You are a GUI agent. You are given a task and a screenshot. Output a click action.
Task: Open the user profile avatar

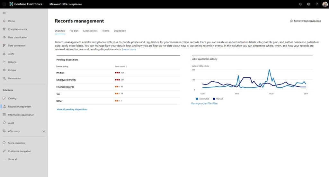coord(325,4)
